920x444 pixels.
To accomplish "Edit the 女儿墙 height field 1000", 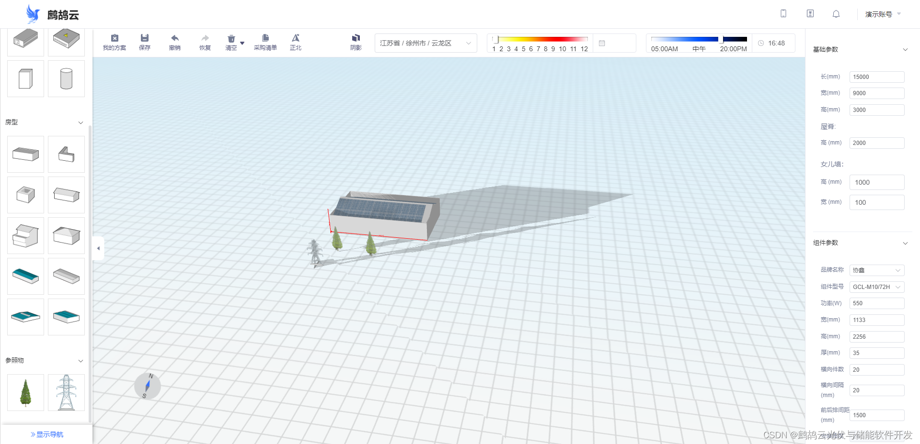I will [x=877, y=182].
